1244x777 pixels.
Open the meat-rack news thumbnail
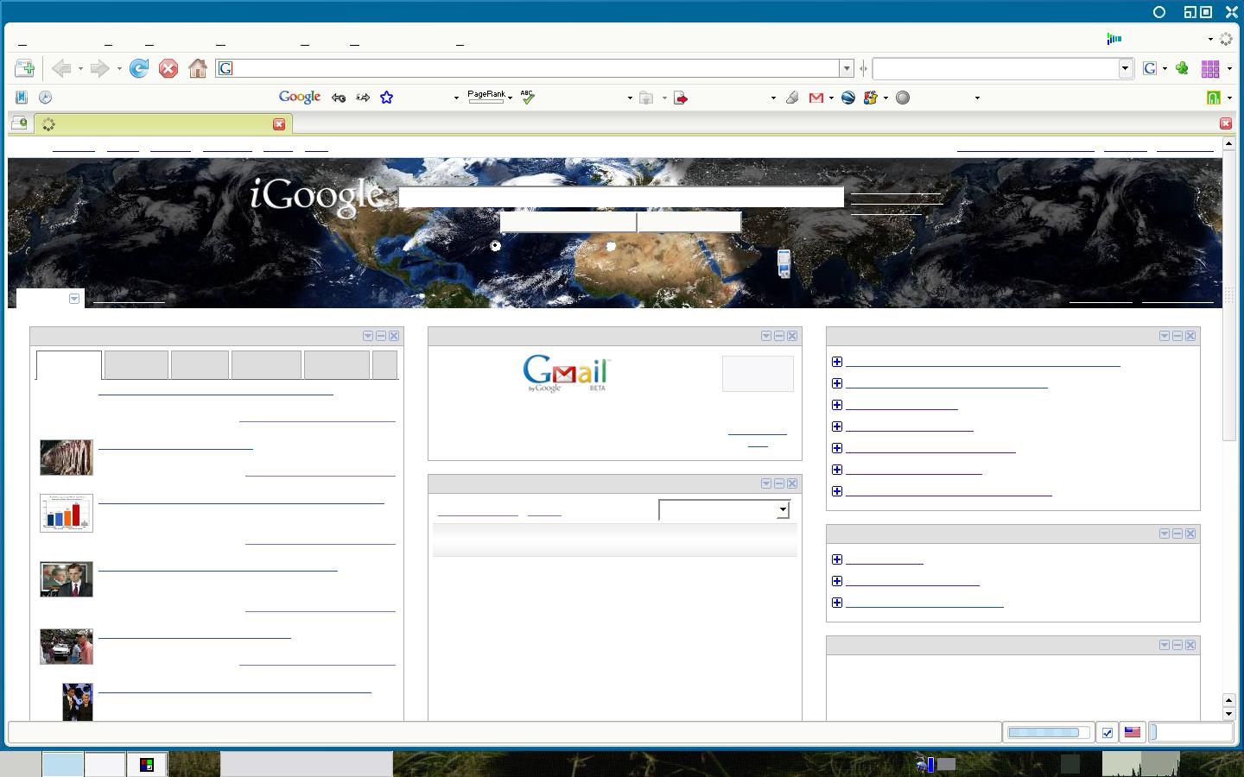click(67, 458)
